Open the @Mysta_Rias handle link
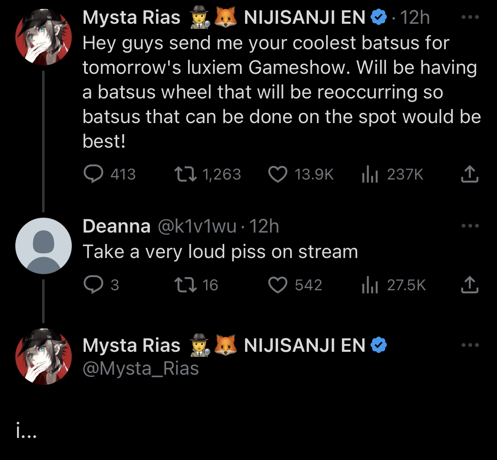Viewport: 497px width, 460px height. (141, 368)
